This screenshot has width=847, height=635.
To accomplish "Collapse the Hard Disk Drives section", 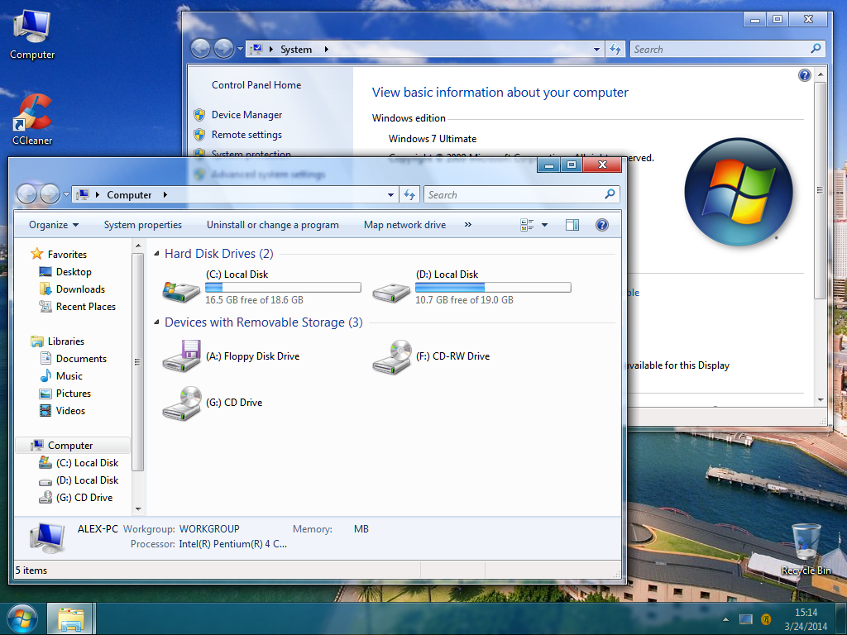I will (157, 253).
